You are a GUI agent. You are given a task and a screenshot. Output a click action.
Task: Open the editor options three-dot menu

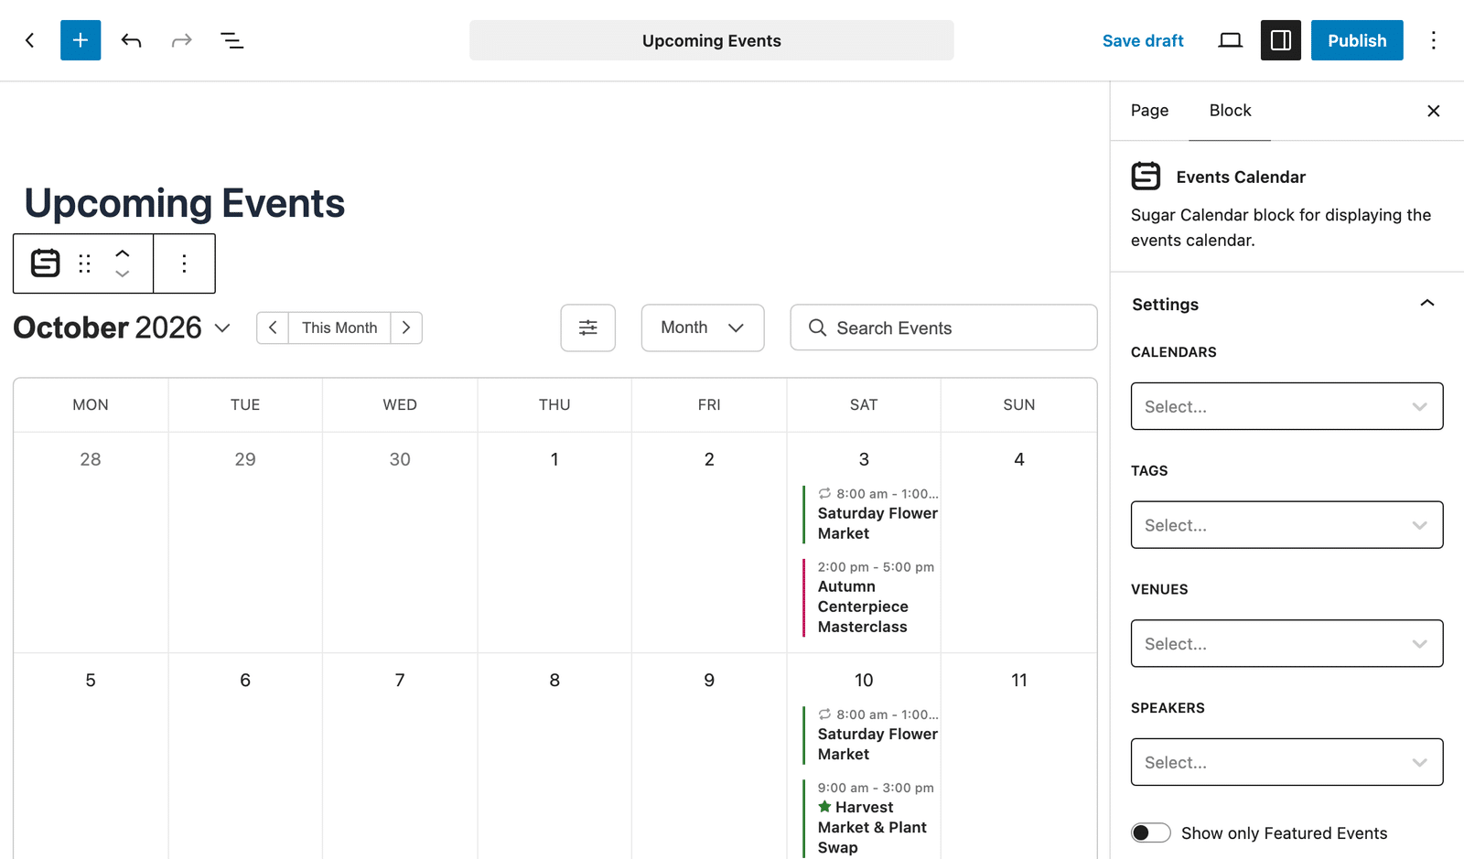[1433, 40]
